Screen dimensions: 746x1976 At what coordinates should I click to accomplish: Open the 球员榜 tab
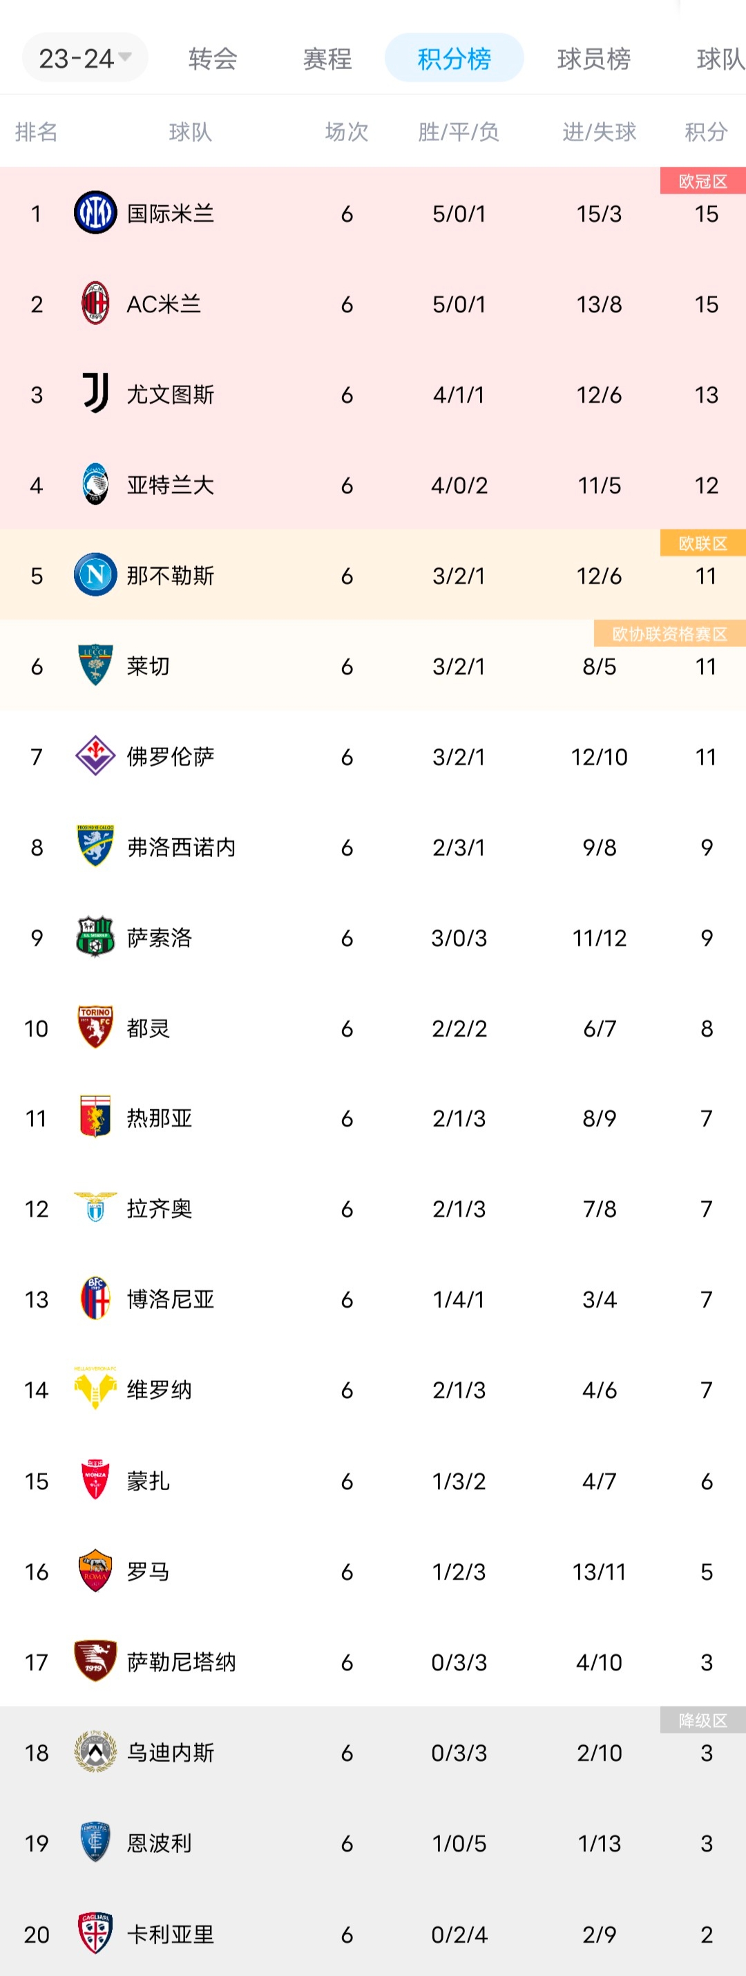[593, 58]
